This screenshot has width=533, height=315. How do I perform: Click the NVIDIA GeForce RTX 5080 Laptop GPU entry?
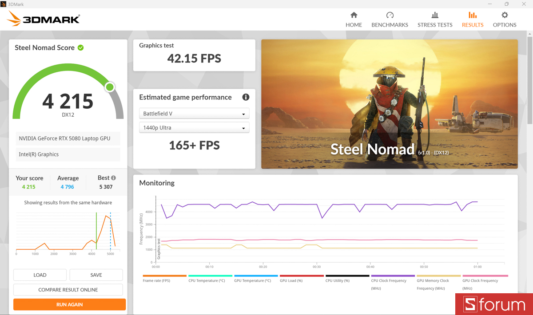(x=68, y=138)
